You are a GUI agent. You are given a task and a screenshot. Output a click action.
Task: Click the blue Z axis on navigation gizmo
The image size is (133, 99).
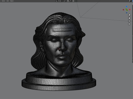[x=127, y=7]
